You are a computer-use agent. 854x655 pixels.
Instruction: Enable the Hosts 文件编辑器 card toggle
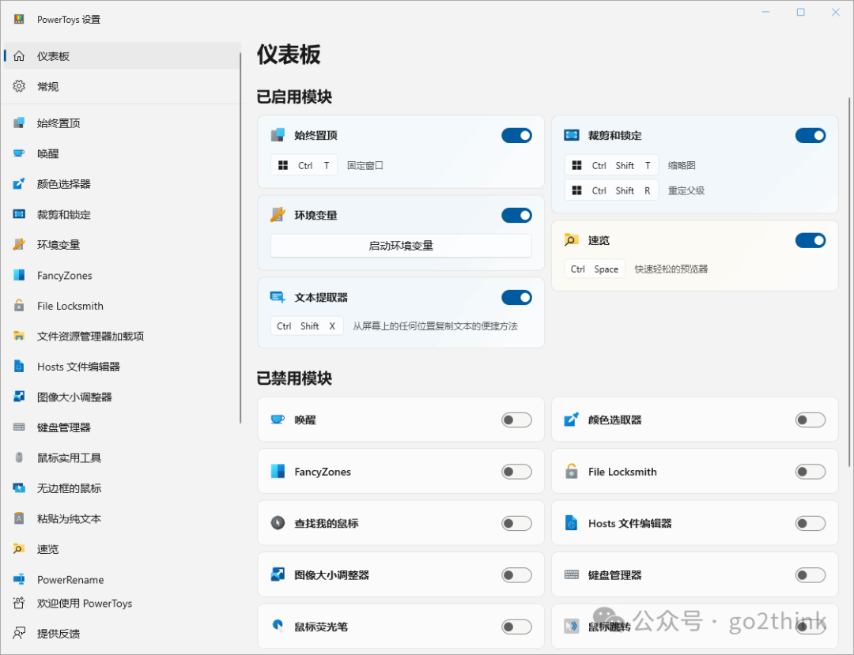811,523
